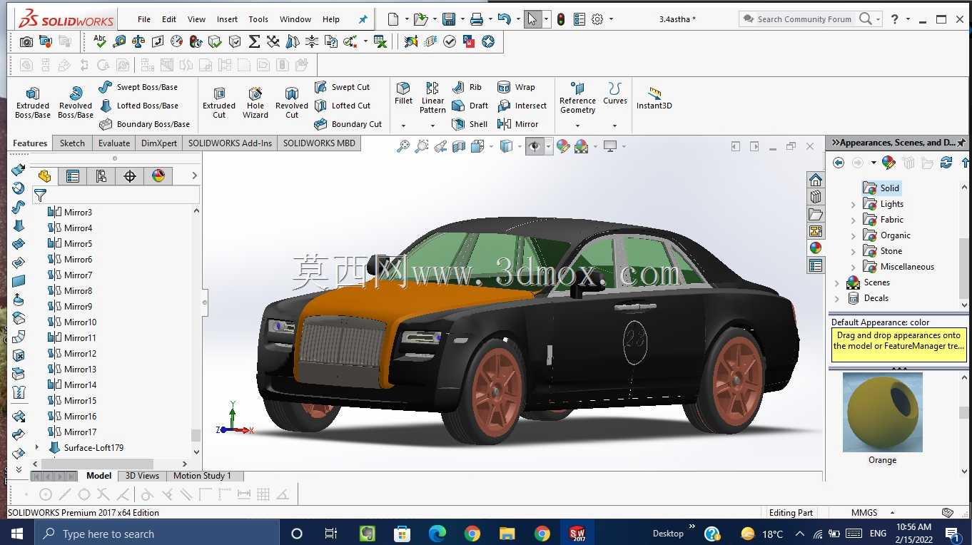The height and width of the screenshot is (545, 972).
Task: Expand the Organic appearance folder
Action: 853,236
